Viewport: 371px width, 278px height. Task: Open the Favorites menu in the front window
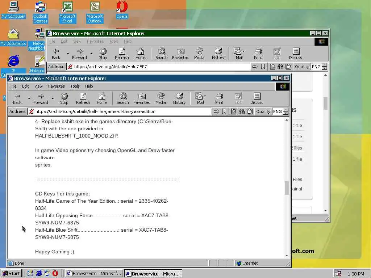click(56, 86)
